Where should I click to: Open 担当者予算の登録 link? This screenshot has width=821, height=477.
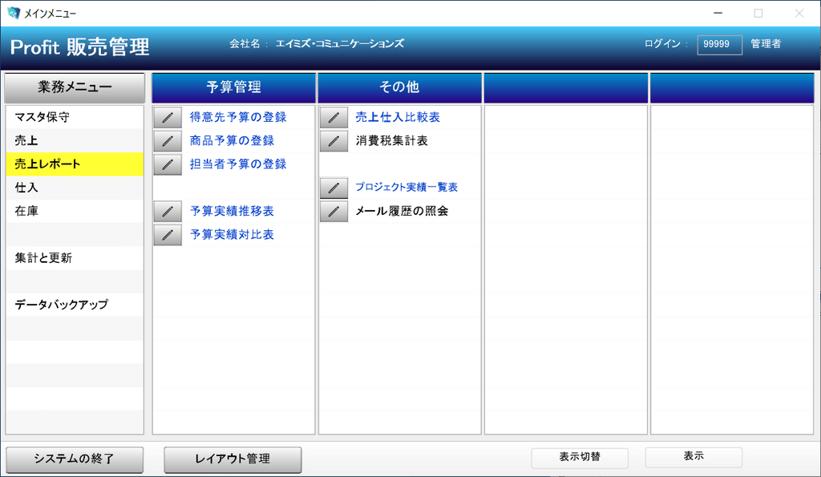[x=238, y=164]
